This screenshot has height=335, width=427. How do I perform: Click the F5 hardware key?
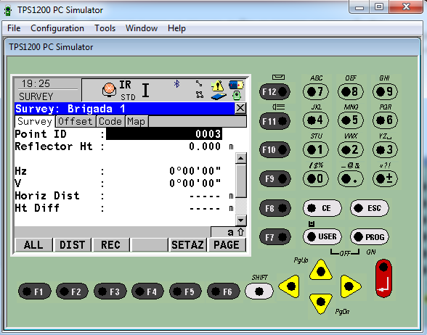[185, 291]
